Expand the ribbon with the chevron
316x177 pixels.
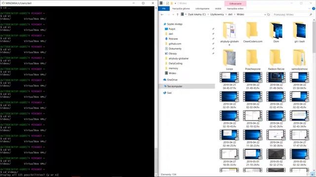[309, 9]
